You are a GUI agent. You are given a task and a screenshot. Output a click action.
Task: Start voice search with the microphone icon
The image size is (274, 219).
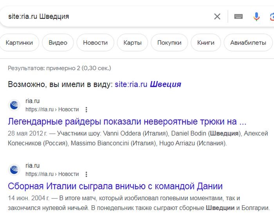click(256, 17)
